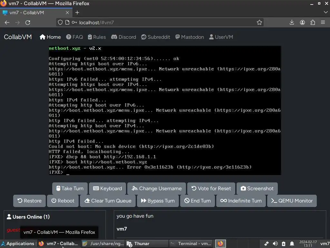Click the shield tracking protection icon
Image resolution: width=330 pixels, height=248 pixels.
60,22
